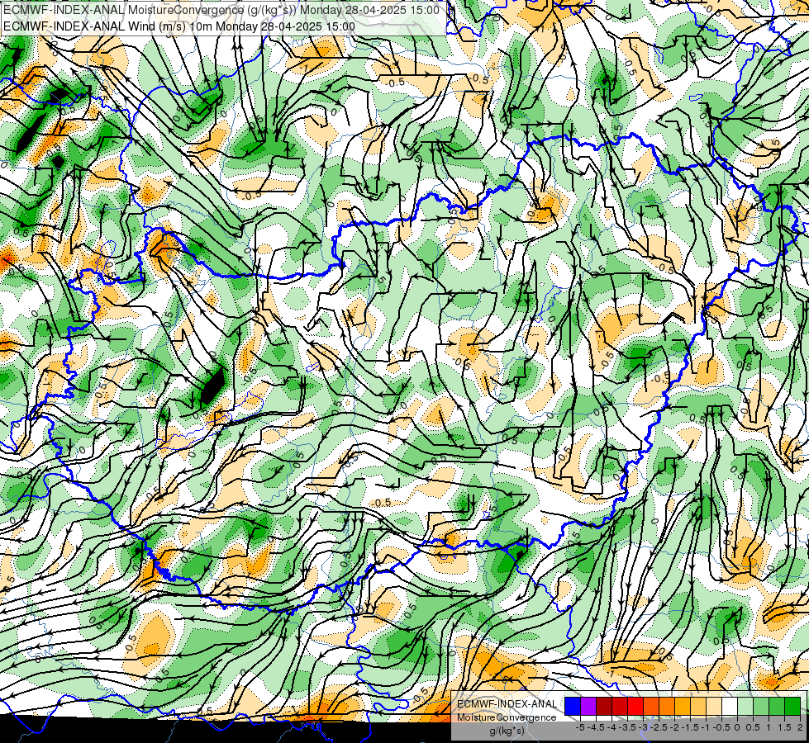
Task: Click the -3.5 legend tick value
Action: pyautogui.click(x=627, y=727)
